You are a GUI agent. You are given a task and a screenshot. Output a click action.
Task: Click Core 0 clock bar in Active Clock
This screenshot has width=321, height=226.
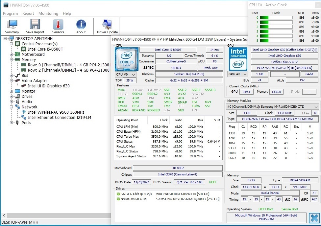(276, 18)
